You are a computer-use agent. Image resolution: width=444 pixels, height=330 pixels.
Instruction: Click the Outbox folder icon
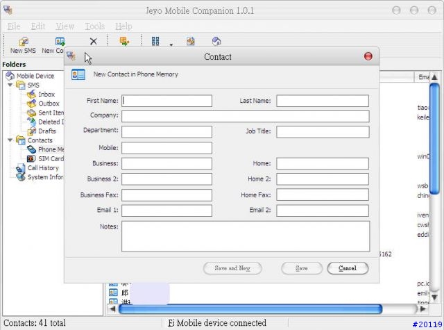(31, 104)
